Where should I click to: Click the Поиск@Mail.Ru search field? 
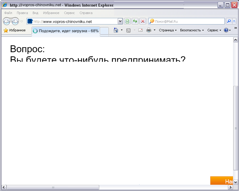186,21
